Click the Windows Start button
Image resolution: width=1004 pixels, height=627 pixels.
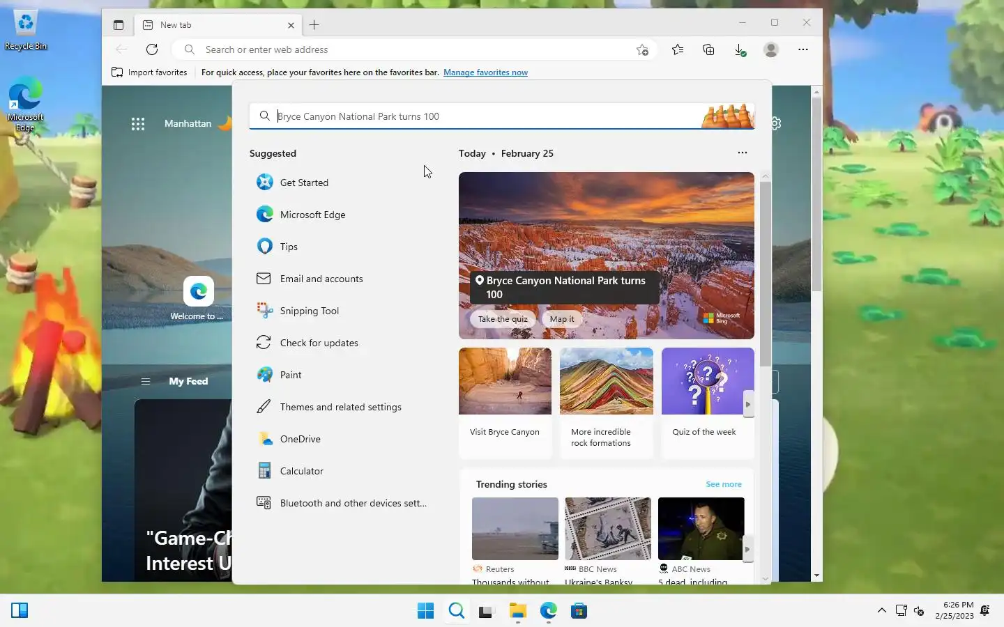coord(425,611)
